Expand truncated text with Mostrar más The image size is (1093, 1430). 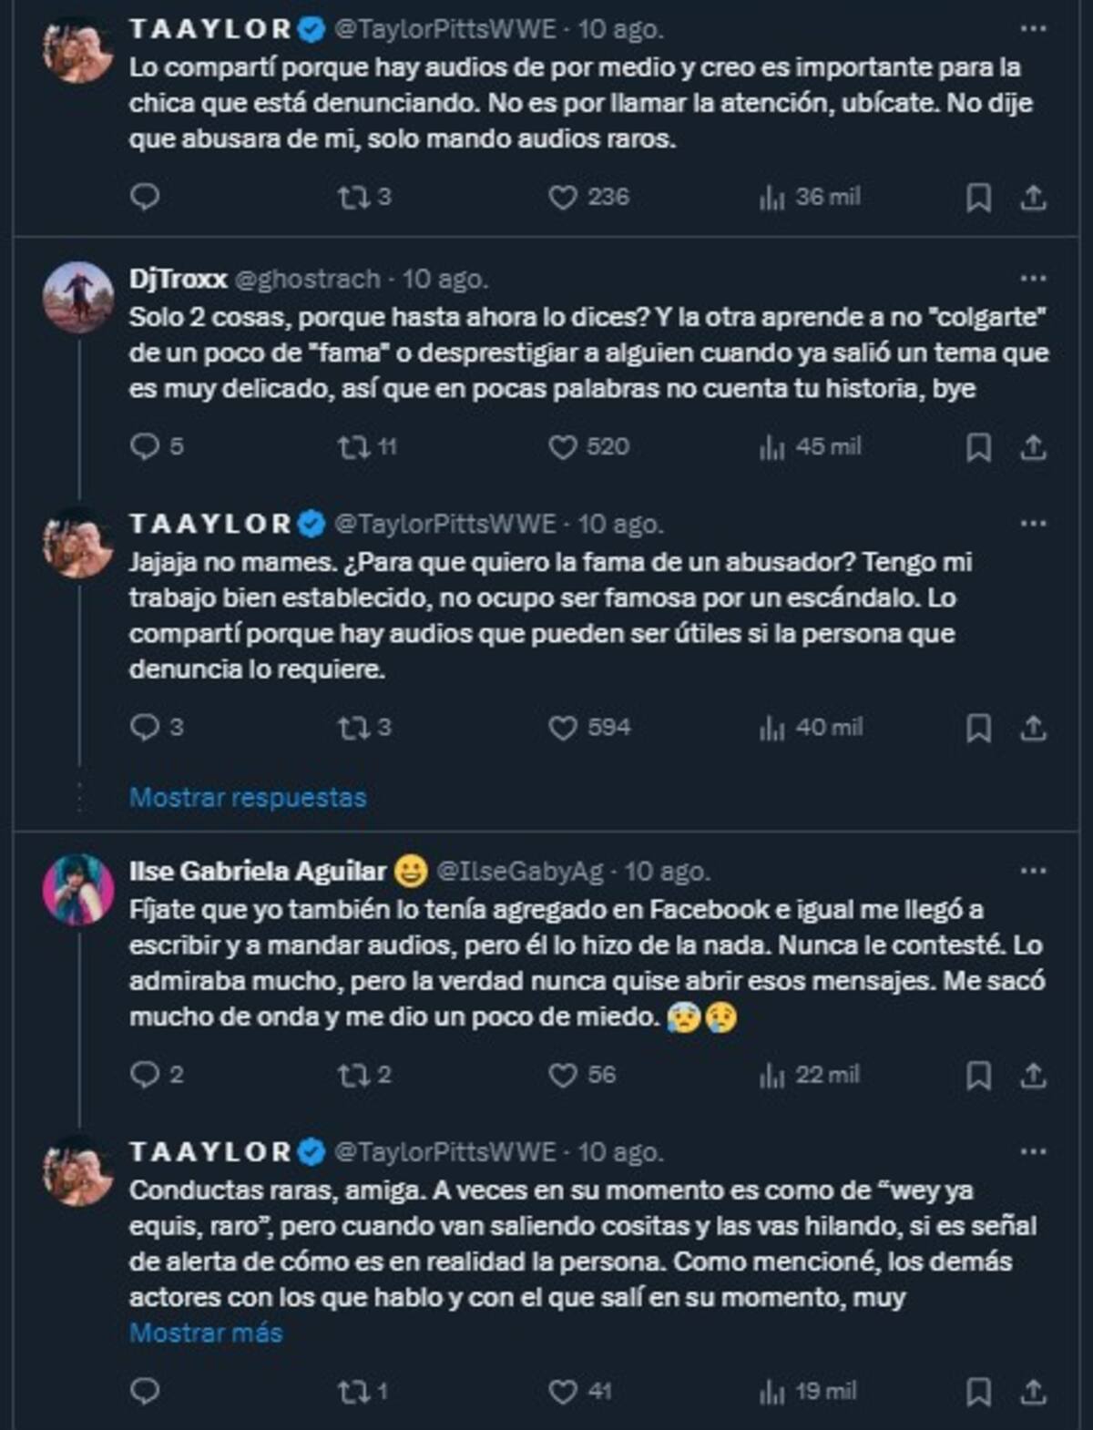[207, 1332]
